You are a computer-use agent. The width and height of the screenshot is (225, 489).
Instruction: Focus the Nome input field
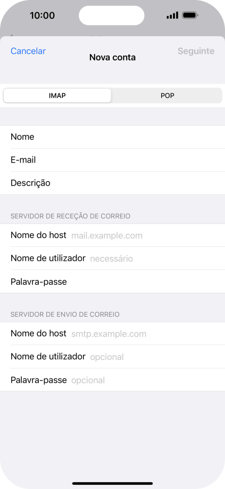112,137
